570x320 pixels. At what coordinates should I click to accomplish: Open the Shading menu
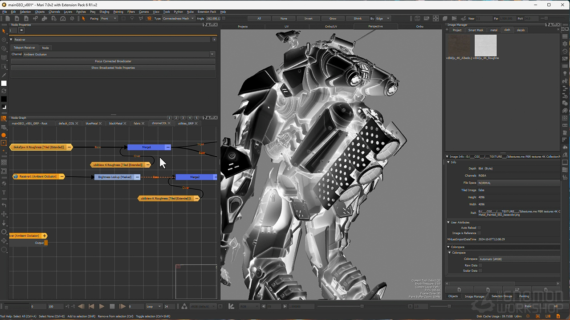point(104,12)
